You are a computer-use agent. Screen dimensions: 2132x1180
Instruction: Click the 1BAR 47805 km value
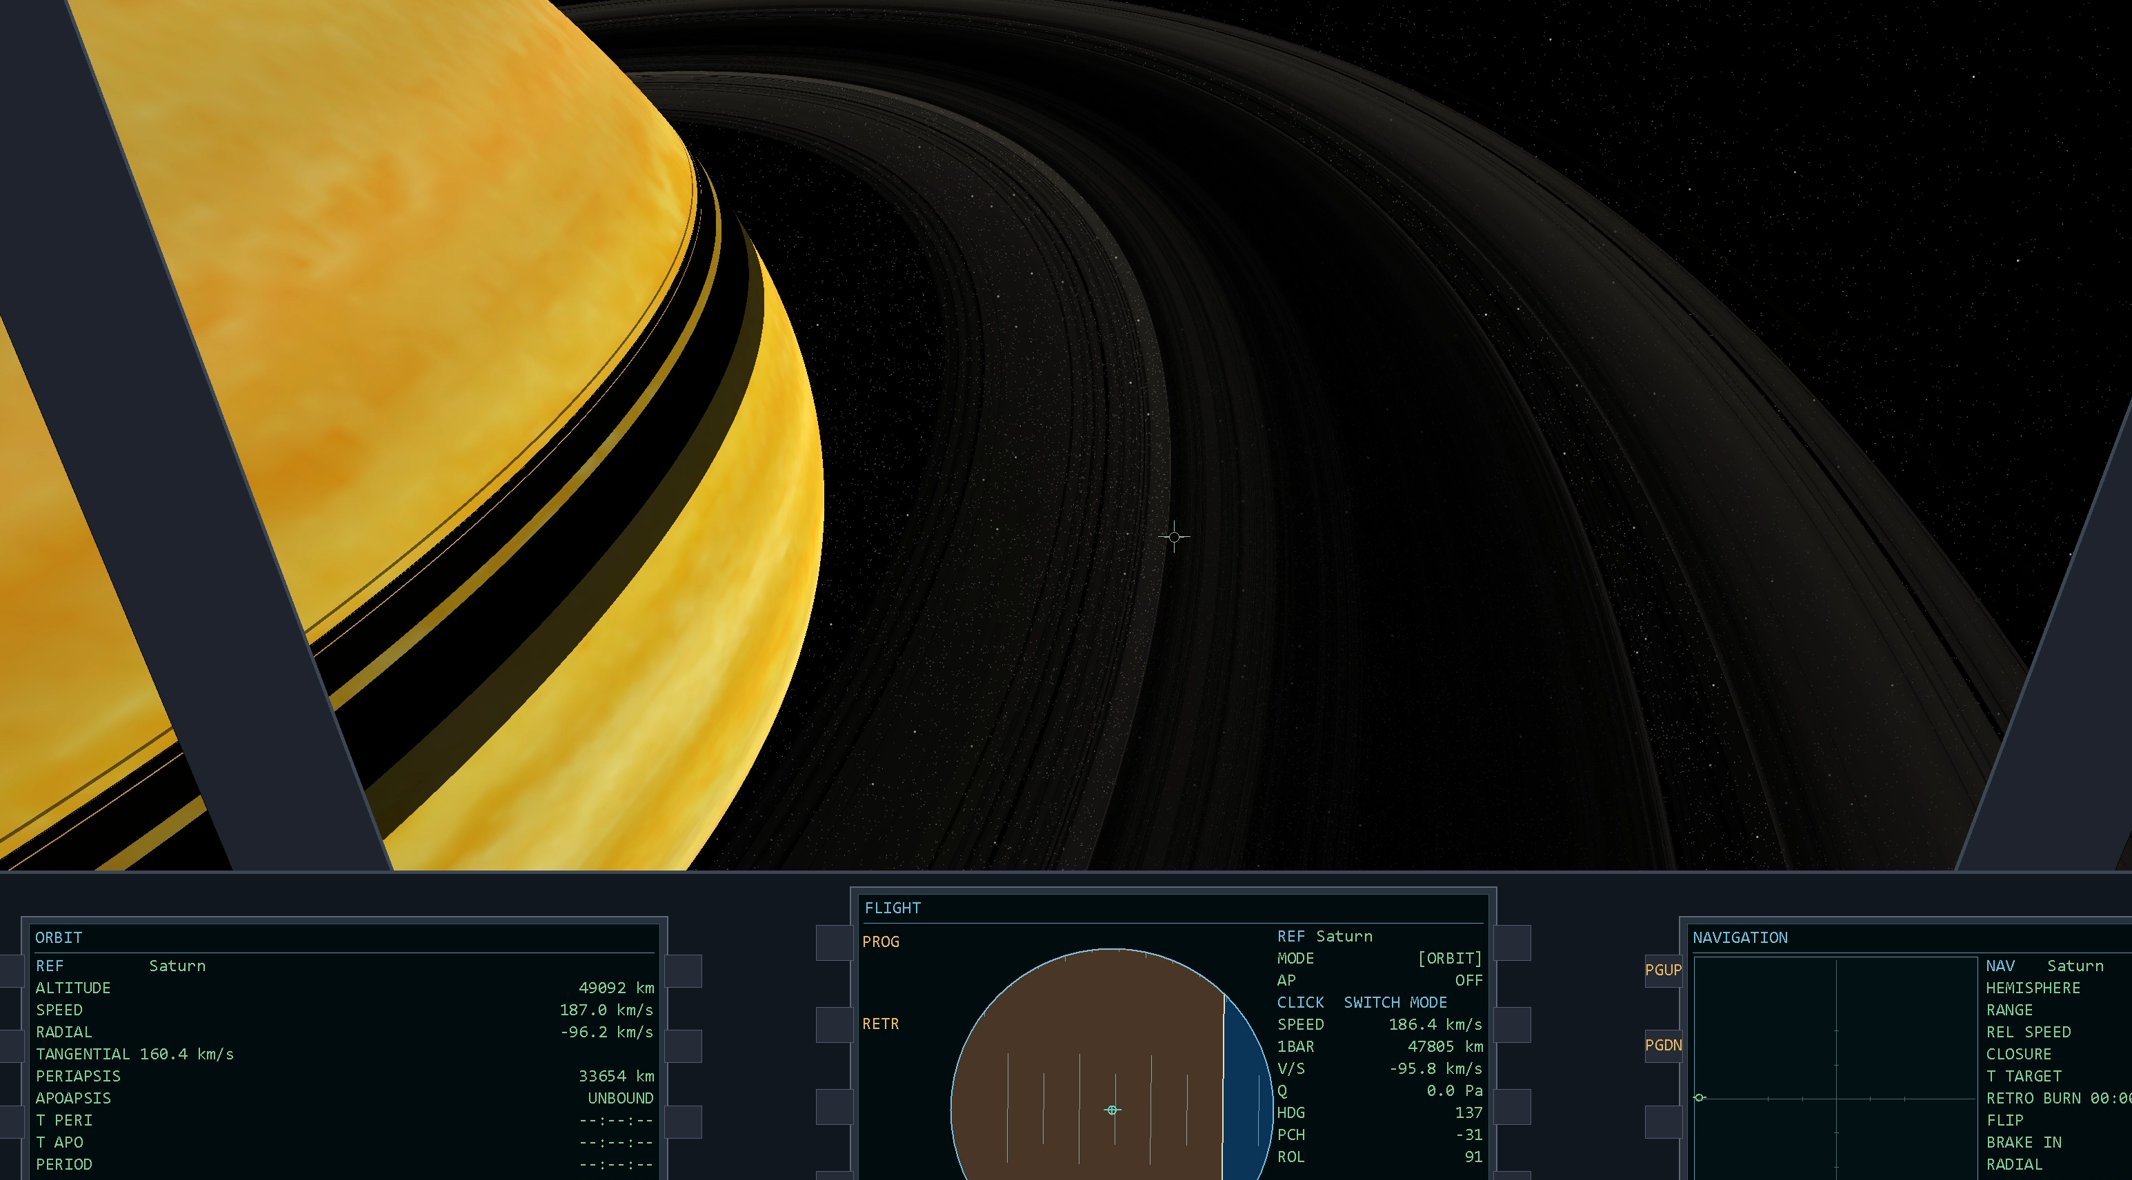coord(1445,1047)
